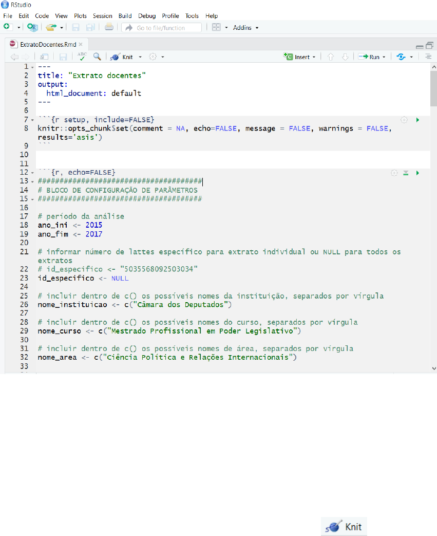Open the New File dropdown arrow
437x536 pixels.
[x=18, y=28]
